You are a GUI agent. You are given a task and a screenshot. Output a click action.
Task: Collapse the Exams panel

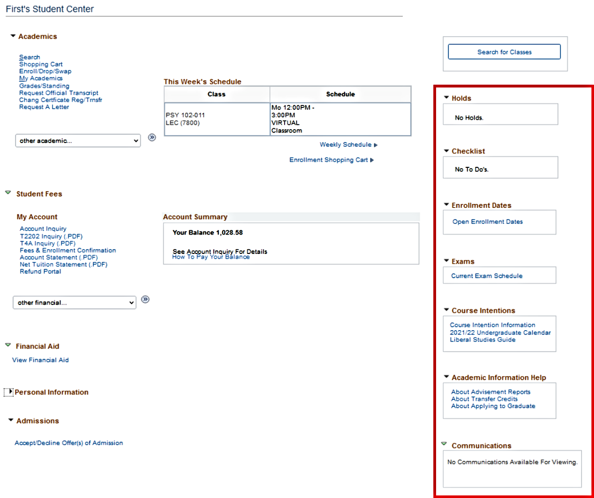coord(446,260)
